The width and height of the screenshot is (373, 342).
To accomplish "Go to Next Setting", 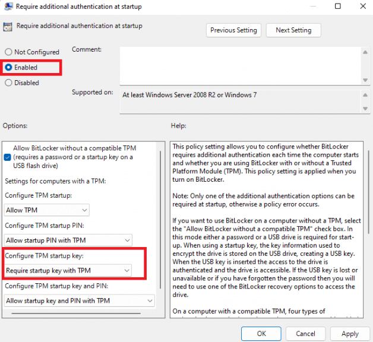I will [x=293, y=30].
